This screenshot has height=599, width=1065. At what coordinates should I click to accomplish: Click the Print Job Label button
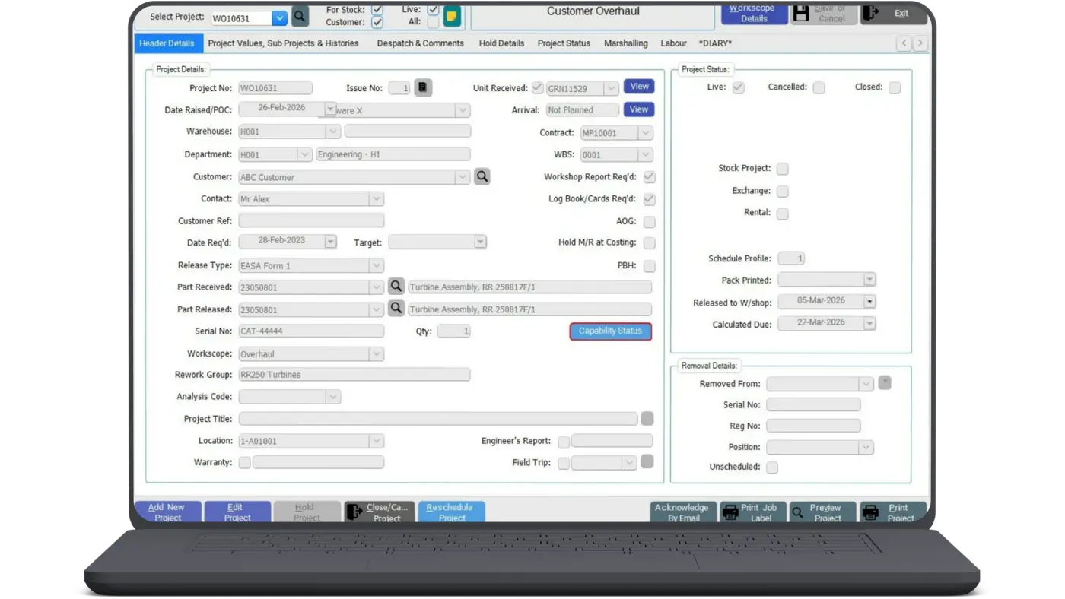(754, 512)
